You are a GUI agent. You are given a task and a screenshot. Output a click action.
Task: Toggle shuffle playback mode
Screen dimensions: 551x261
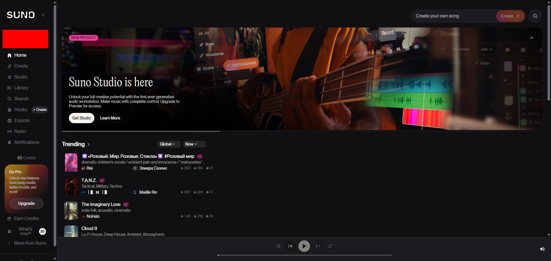tap(278, 246)
